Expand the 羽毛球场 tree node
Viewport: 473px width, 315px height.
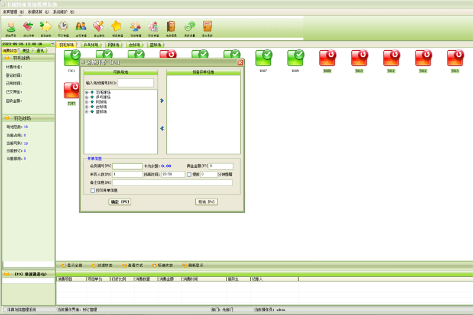(x=86, y=93)
